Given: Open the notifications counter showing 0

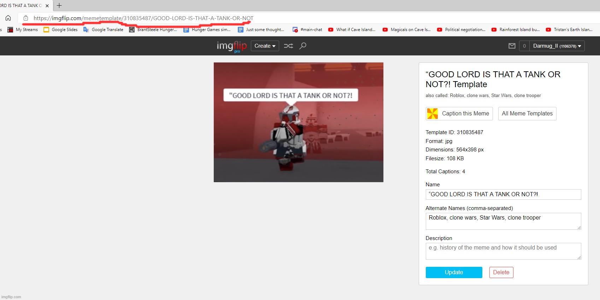Looking at the screenshot, I should (524, 46).
